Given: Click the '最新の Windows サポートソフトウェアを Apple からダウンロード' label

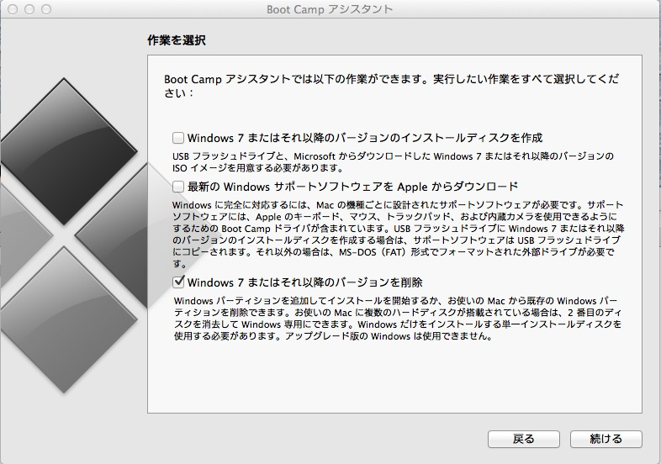Looking at the screenshot, I should [353, 187].
